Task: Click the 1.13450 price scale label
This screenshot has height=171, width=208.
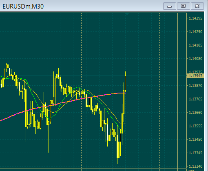Action: coord(196,140)
